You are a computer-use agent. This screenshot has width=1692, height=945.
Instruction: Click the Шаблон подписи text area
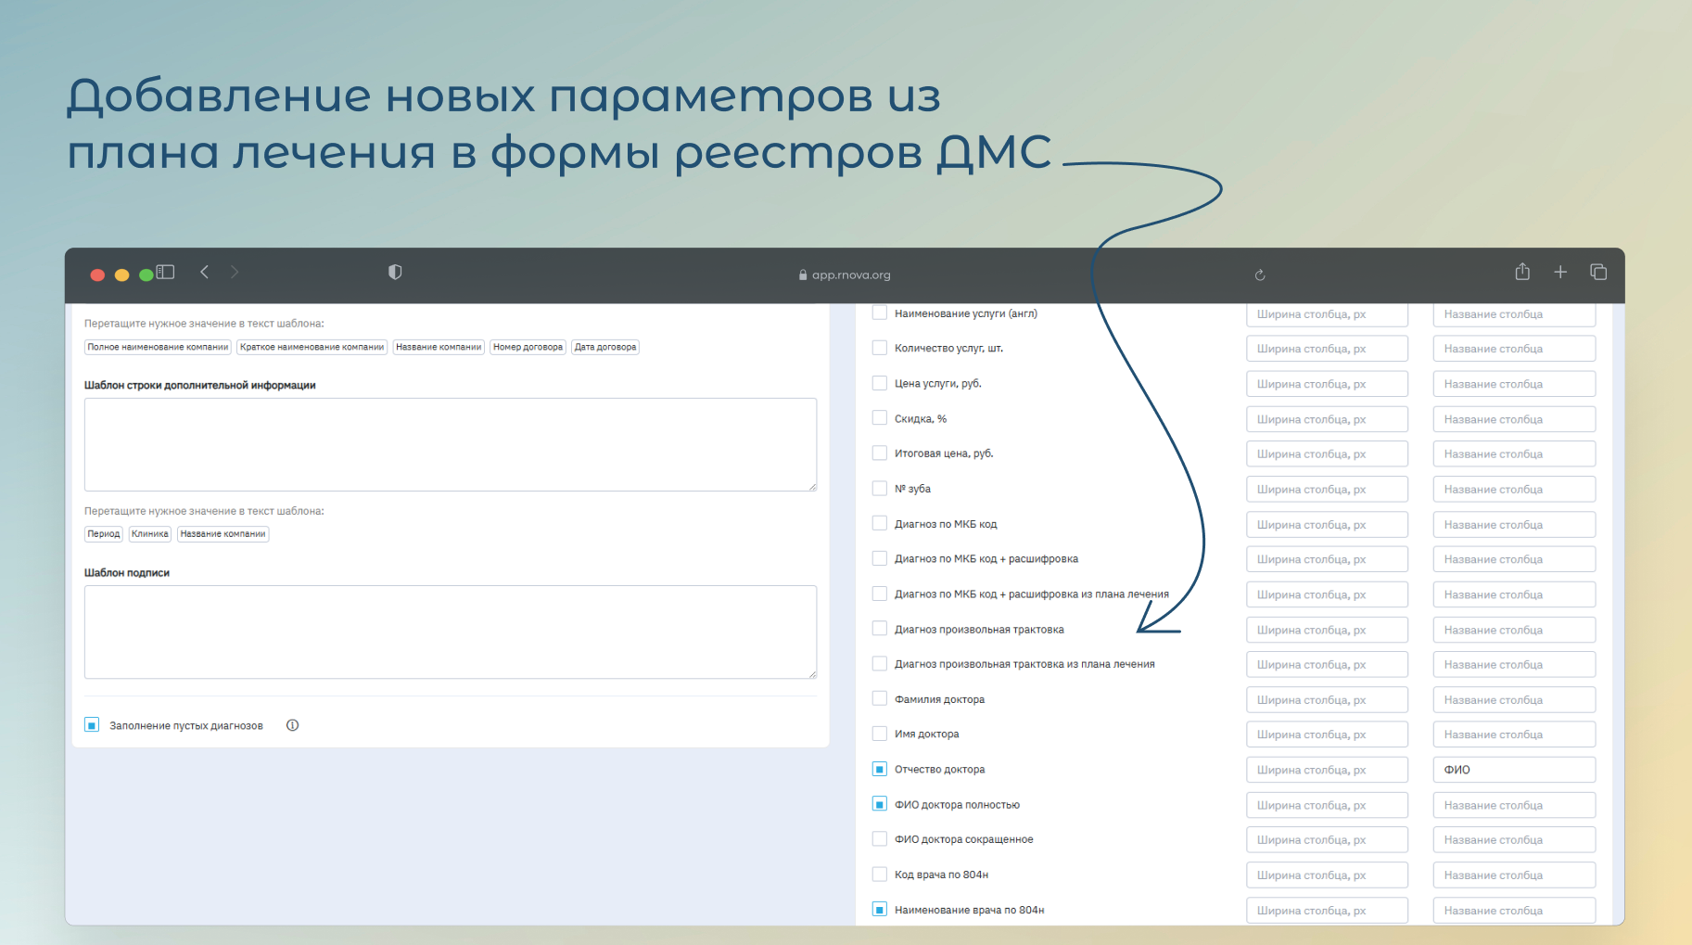pos(450,632)
